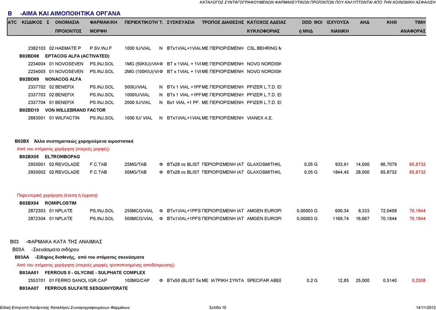Click the ΑΗΔ value 16,667

click(x=362, y=219)
